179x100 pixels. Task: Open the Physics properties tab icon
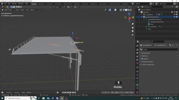point(137,75)
